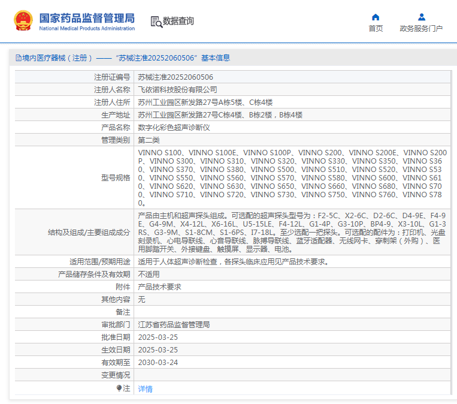Click 其他内容 value 无

141,300
